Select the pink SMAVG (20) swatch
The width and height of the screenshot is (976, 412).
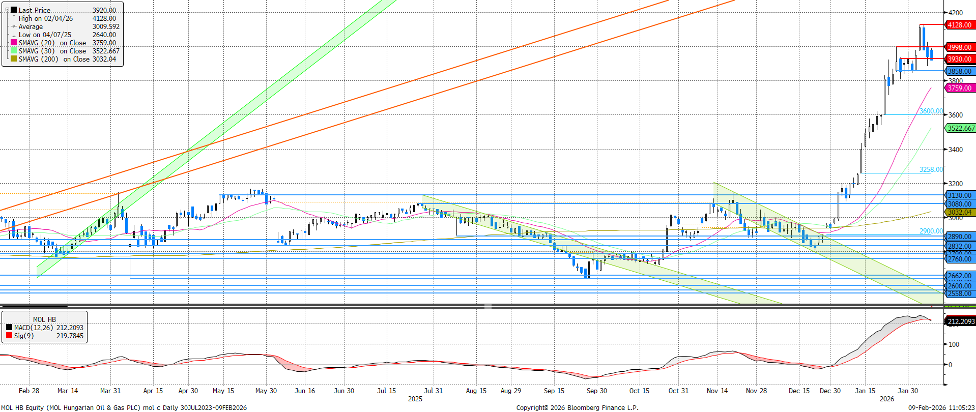pyautogui.click(x=14, y=43)
